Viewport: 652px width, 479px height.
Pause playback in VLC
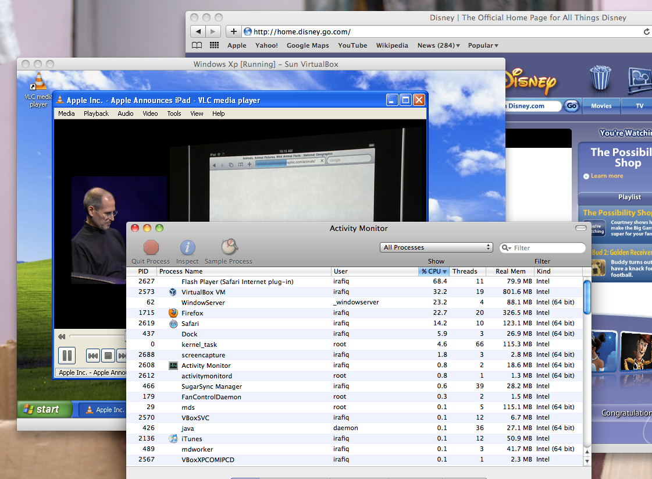click(66, 356)
